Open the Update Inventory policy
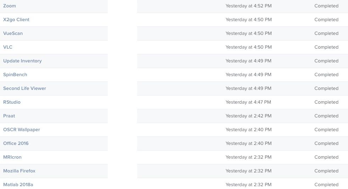 22,61
